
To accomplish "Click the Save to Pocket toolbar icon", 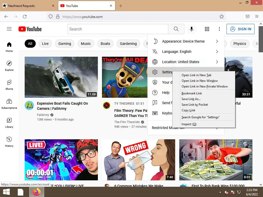I will pyautogui.click(x=248, y=16).
